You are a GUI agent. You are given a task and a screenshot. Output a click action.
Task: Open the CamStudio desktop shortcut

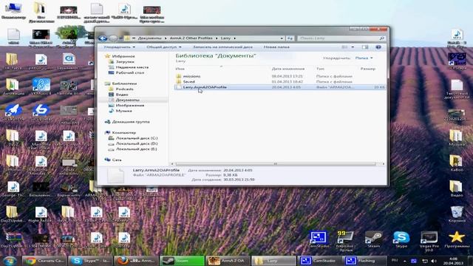(319, 239)
